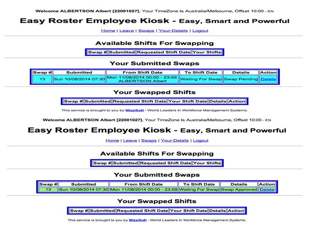The image size is (313, 234).
Task: Click the upper Easy Roster Employee Kiosk title
Action: click(155, 21)
